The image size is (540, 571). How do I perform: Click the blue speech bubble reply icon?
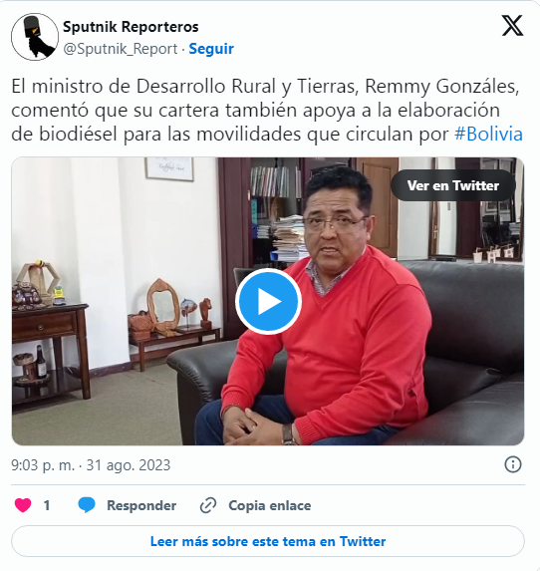pyautogui.click(x=87, y=505)
